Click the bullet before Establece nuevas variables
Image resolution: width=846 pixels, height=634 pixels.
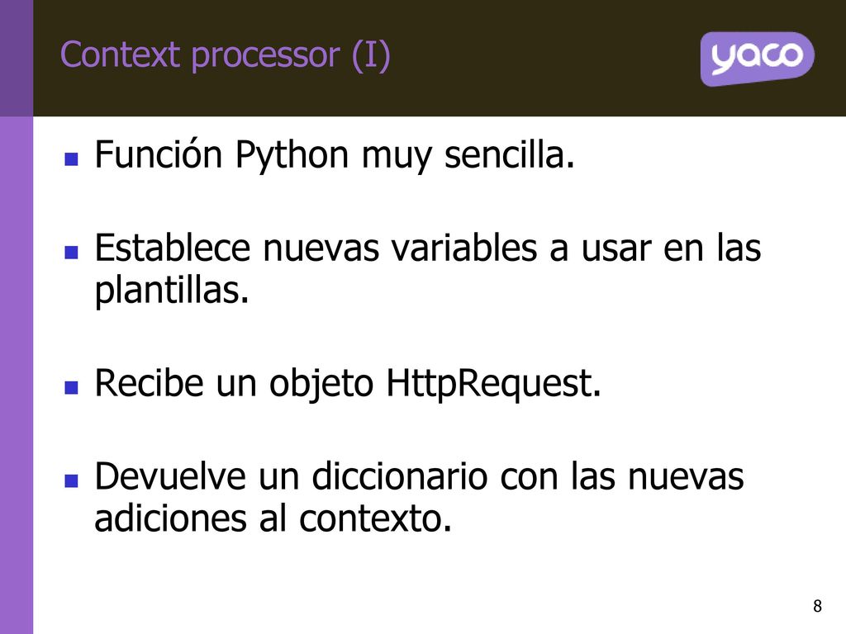pos(71,252)
